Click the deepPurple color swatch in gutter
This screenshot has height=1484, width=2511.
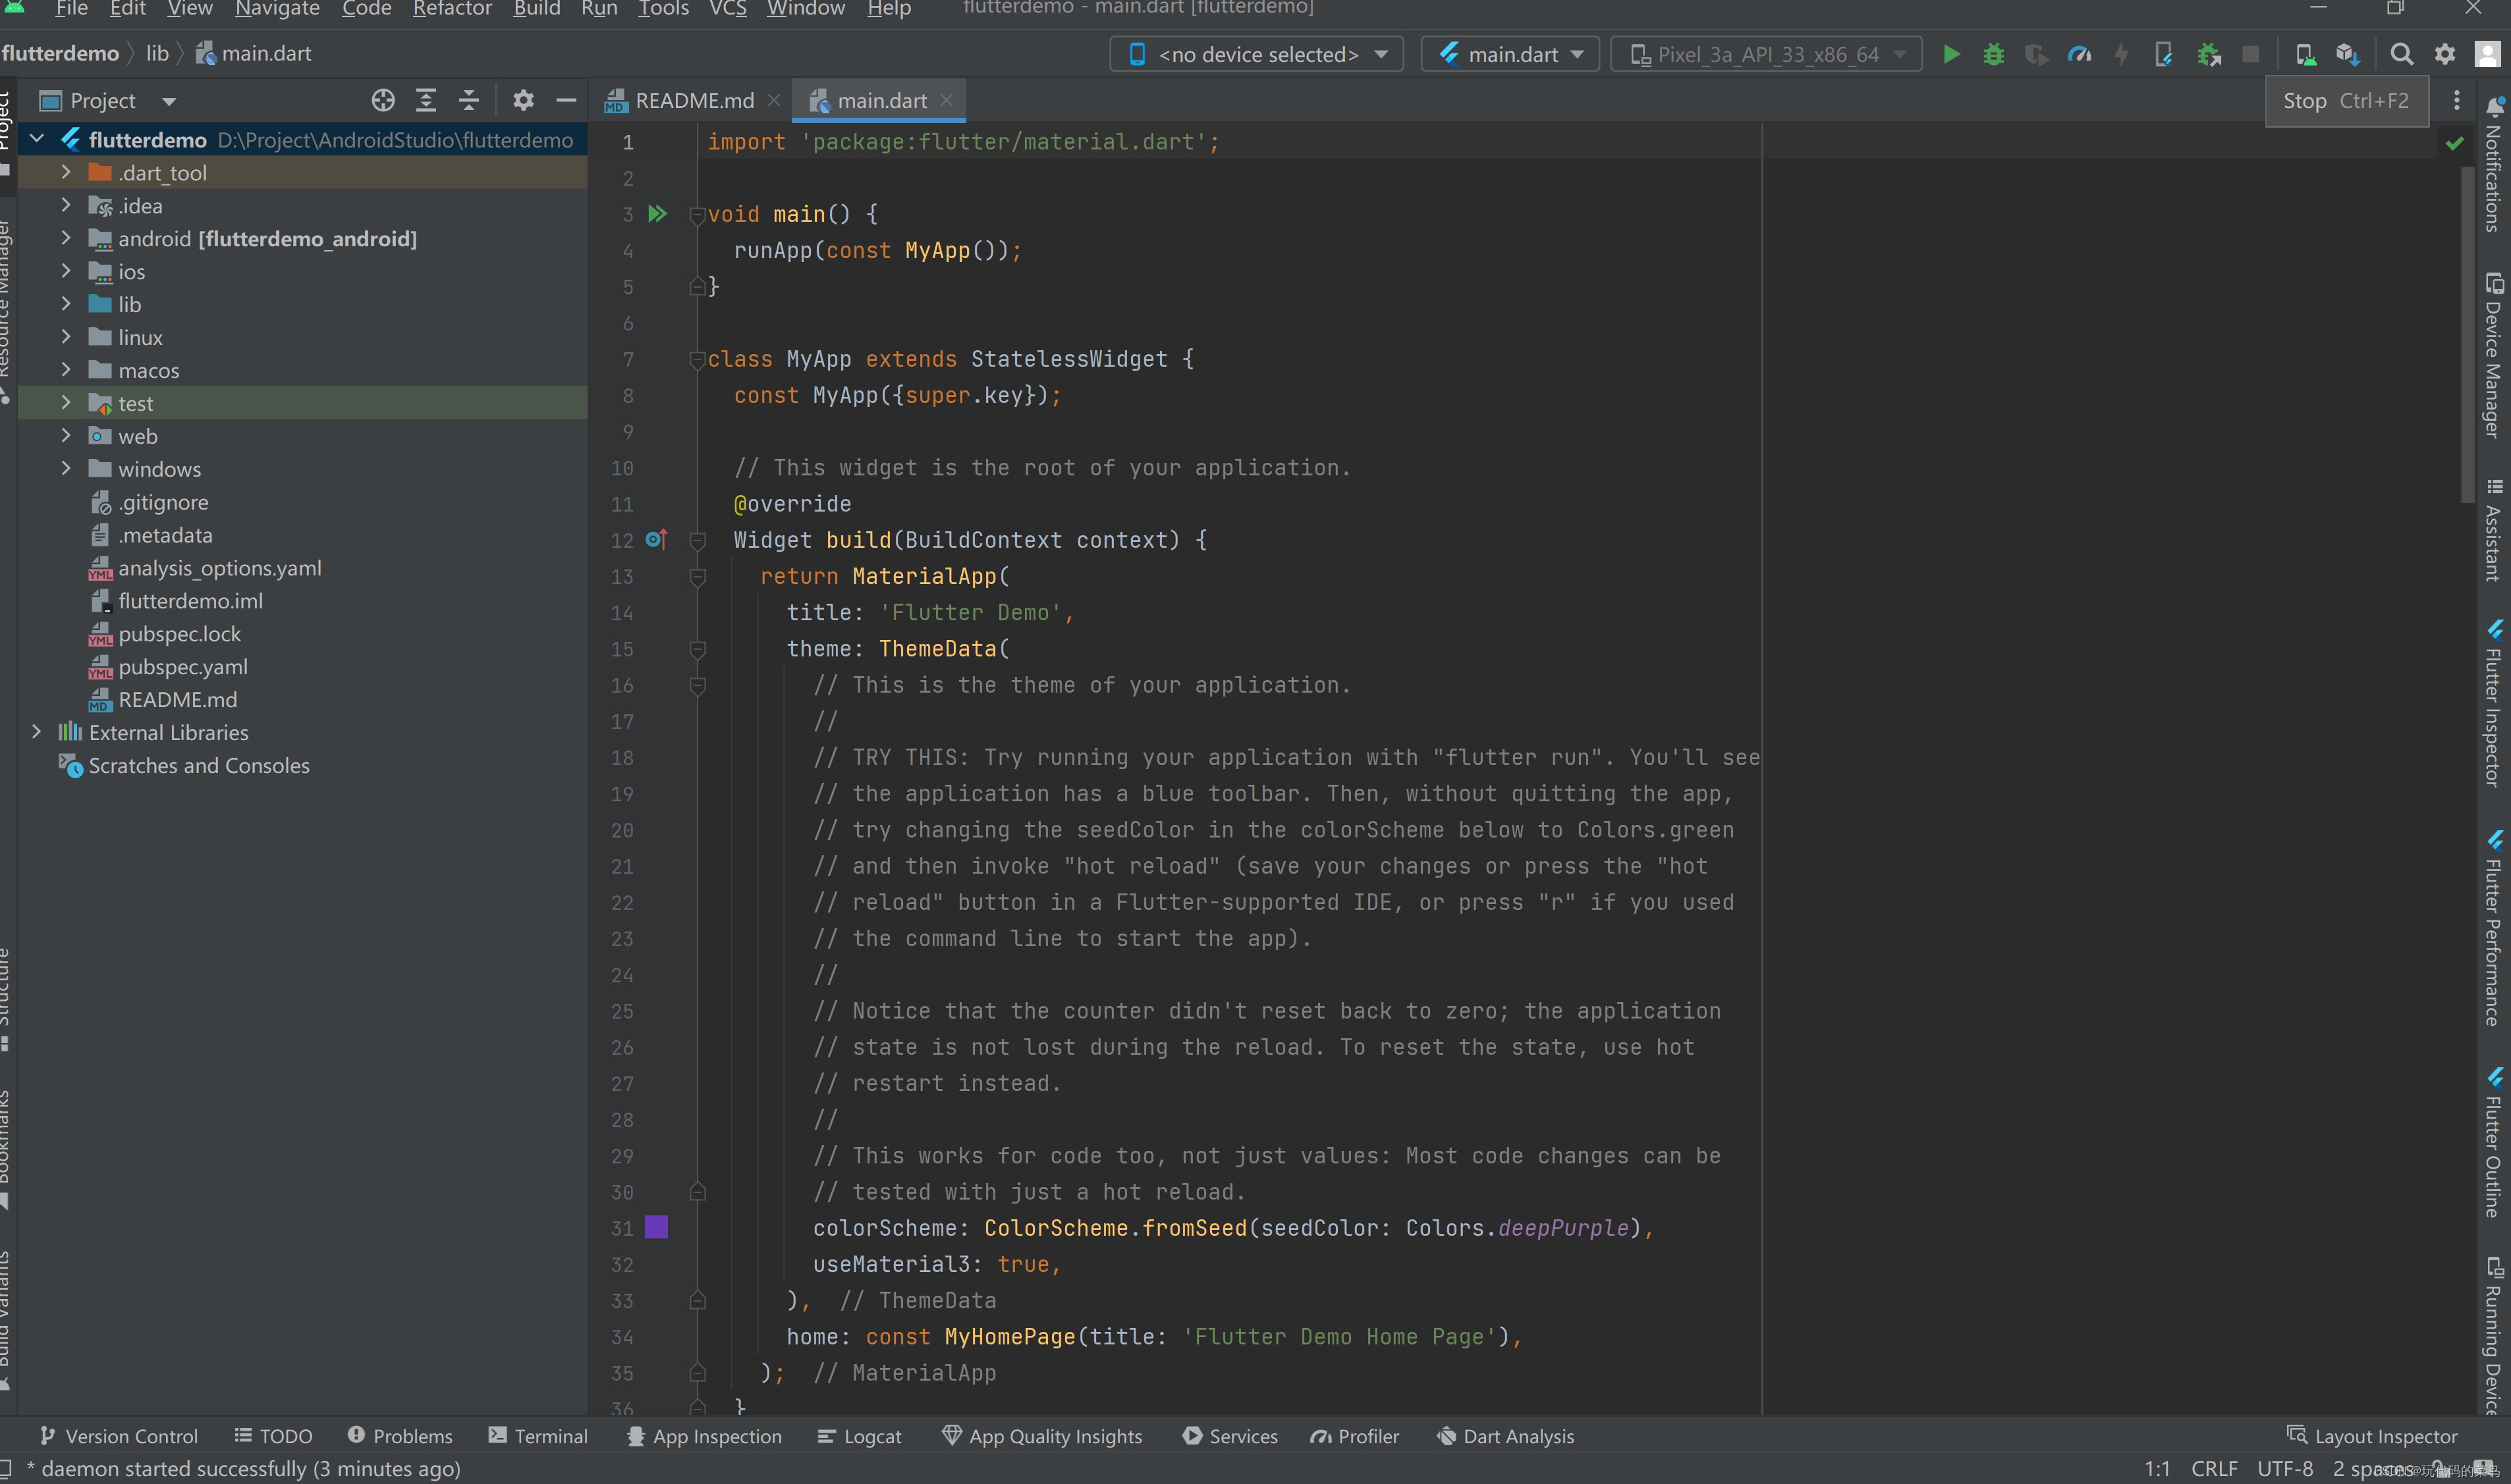656,1227
